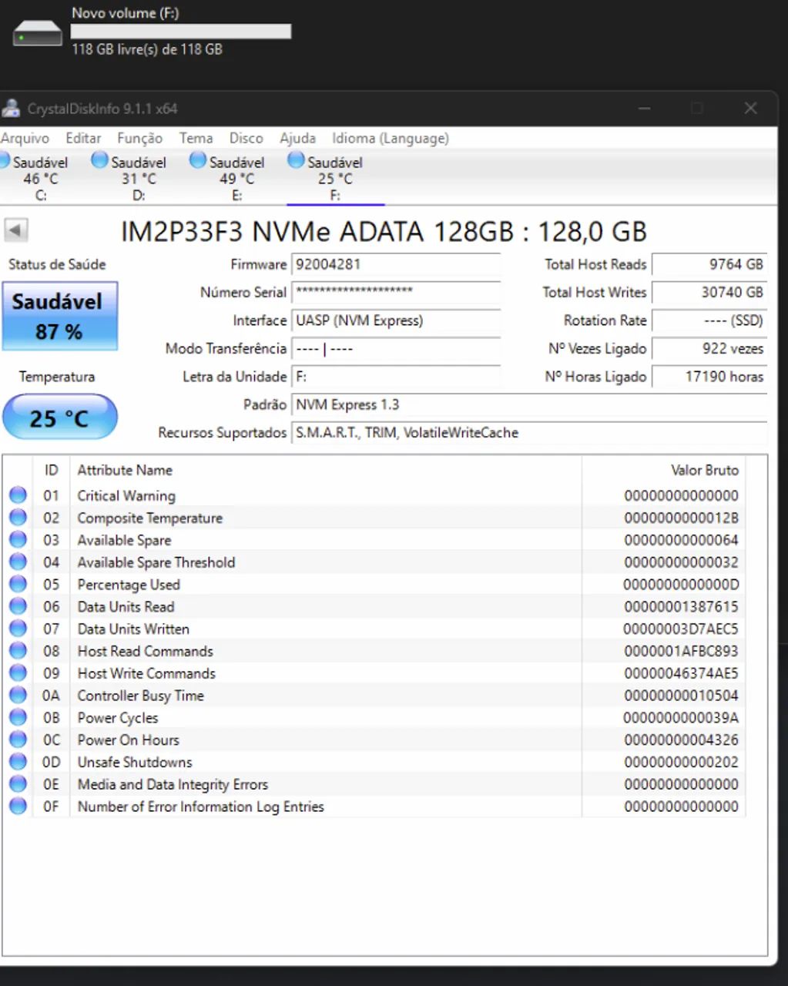Viewport: 788px width, 986px height.
Task: Click the Valor Bruto column header
Action: click(664, 470)
